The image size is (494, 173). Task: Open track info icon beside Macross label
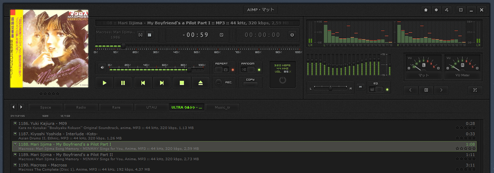141,35
